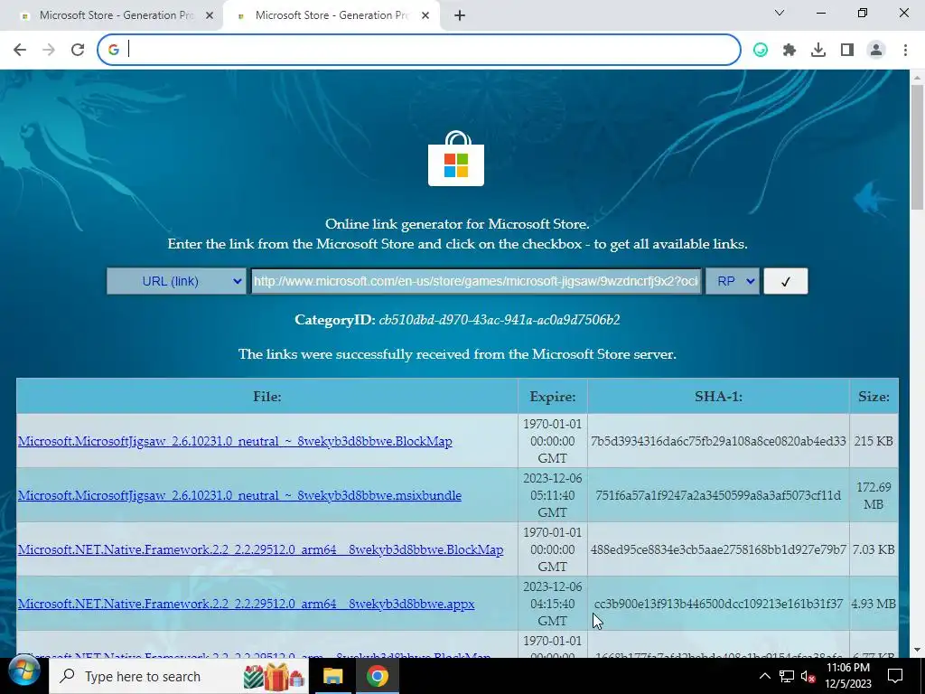Click the 7.03 KB size cell
This screenshot has width=925, height=694.
(x=874, y=549)
